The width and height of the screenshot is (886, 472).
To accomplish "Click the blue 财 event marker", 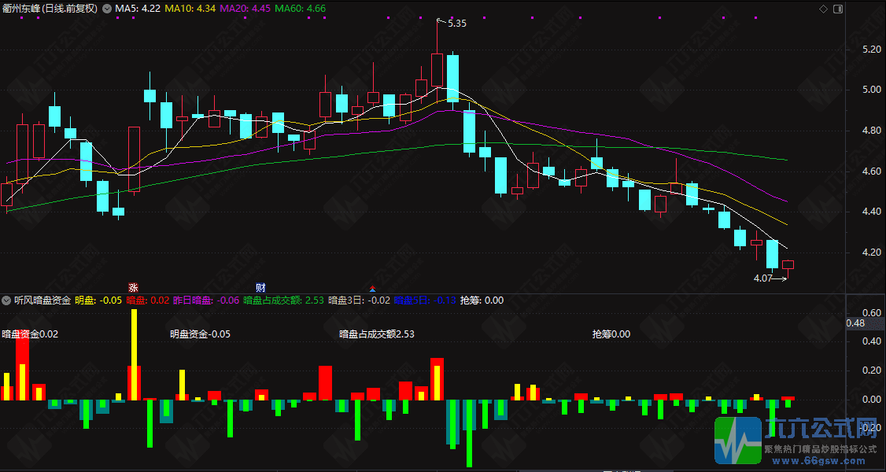I will coord(260,286).
